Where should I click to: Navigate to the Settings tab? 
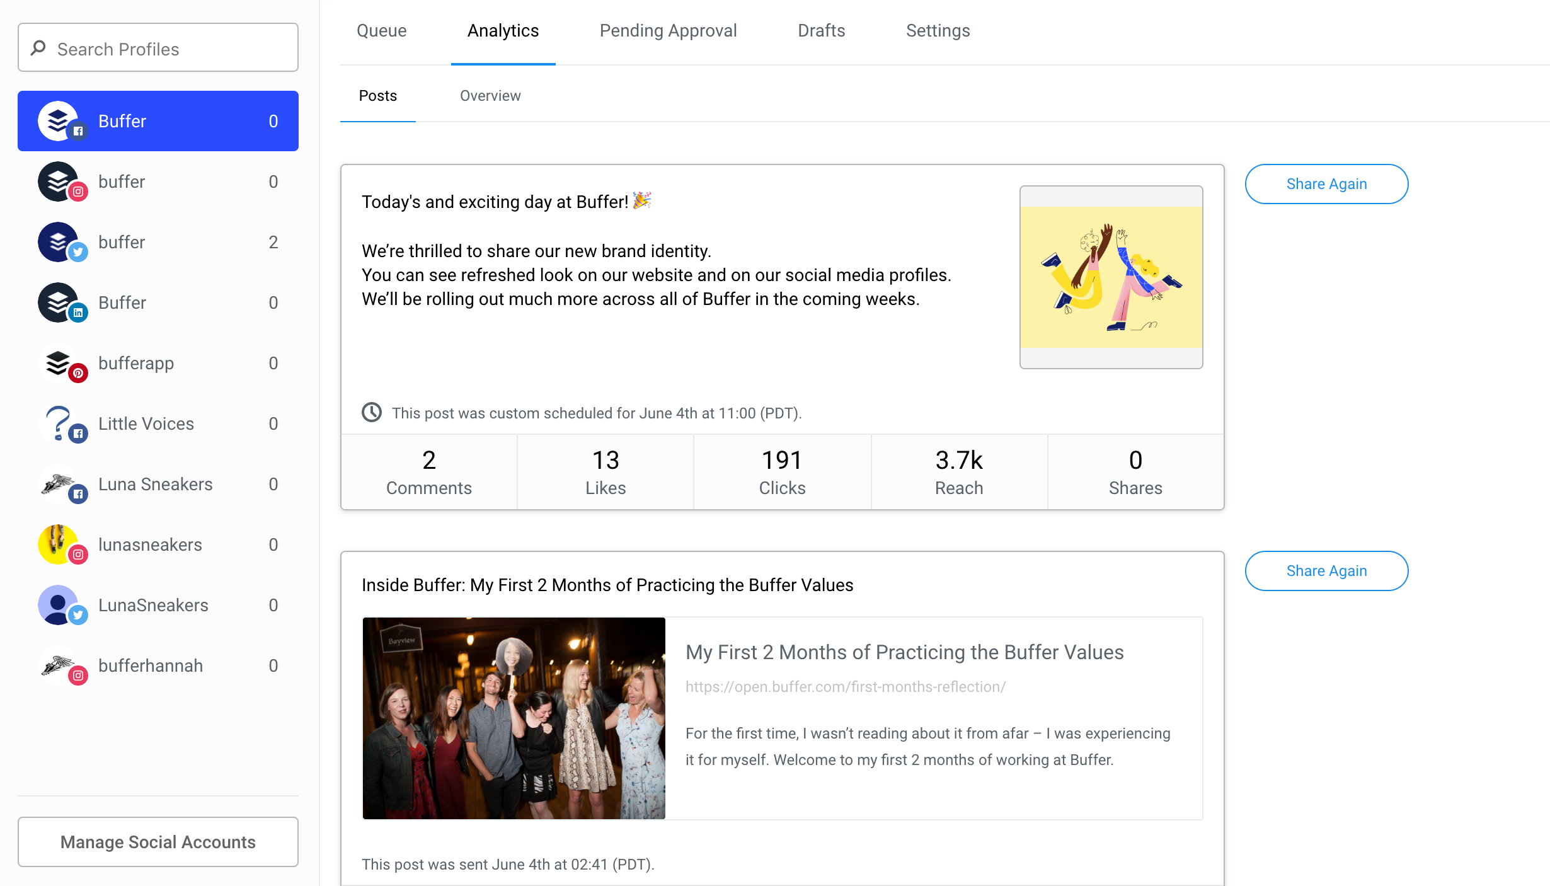pos(938,31)
